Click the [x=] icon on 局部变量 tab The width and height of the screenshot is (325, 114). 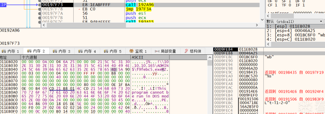click(x=157, y=51)
